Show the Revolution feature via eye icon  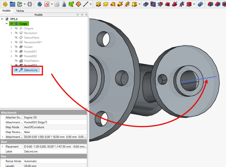point(16,33)
